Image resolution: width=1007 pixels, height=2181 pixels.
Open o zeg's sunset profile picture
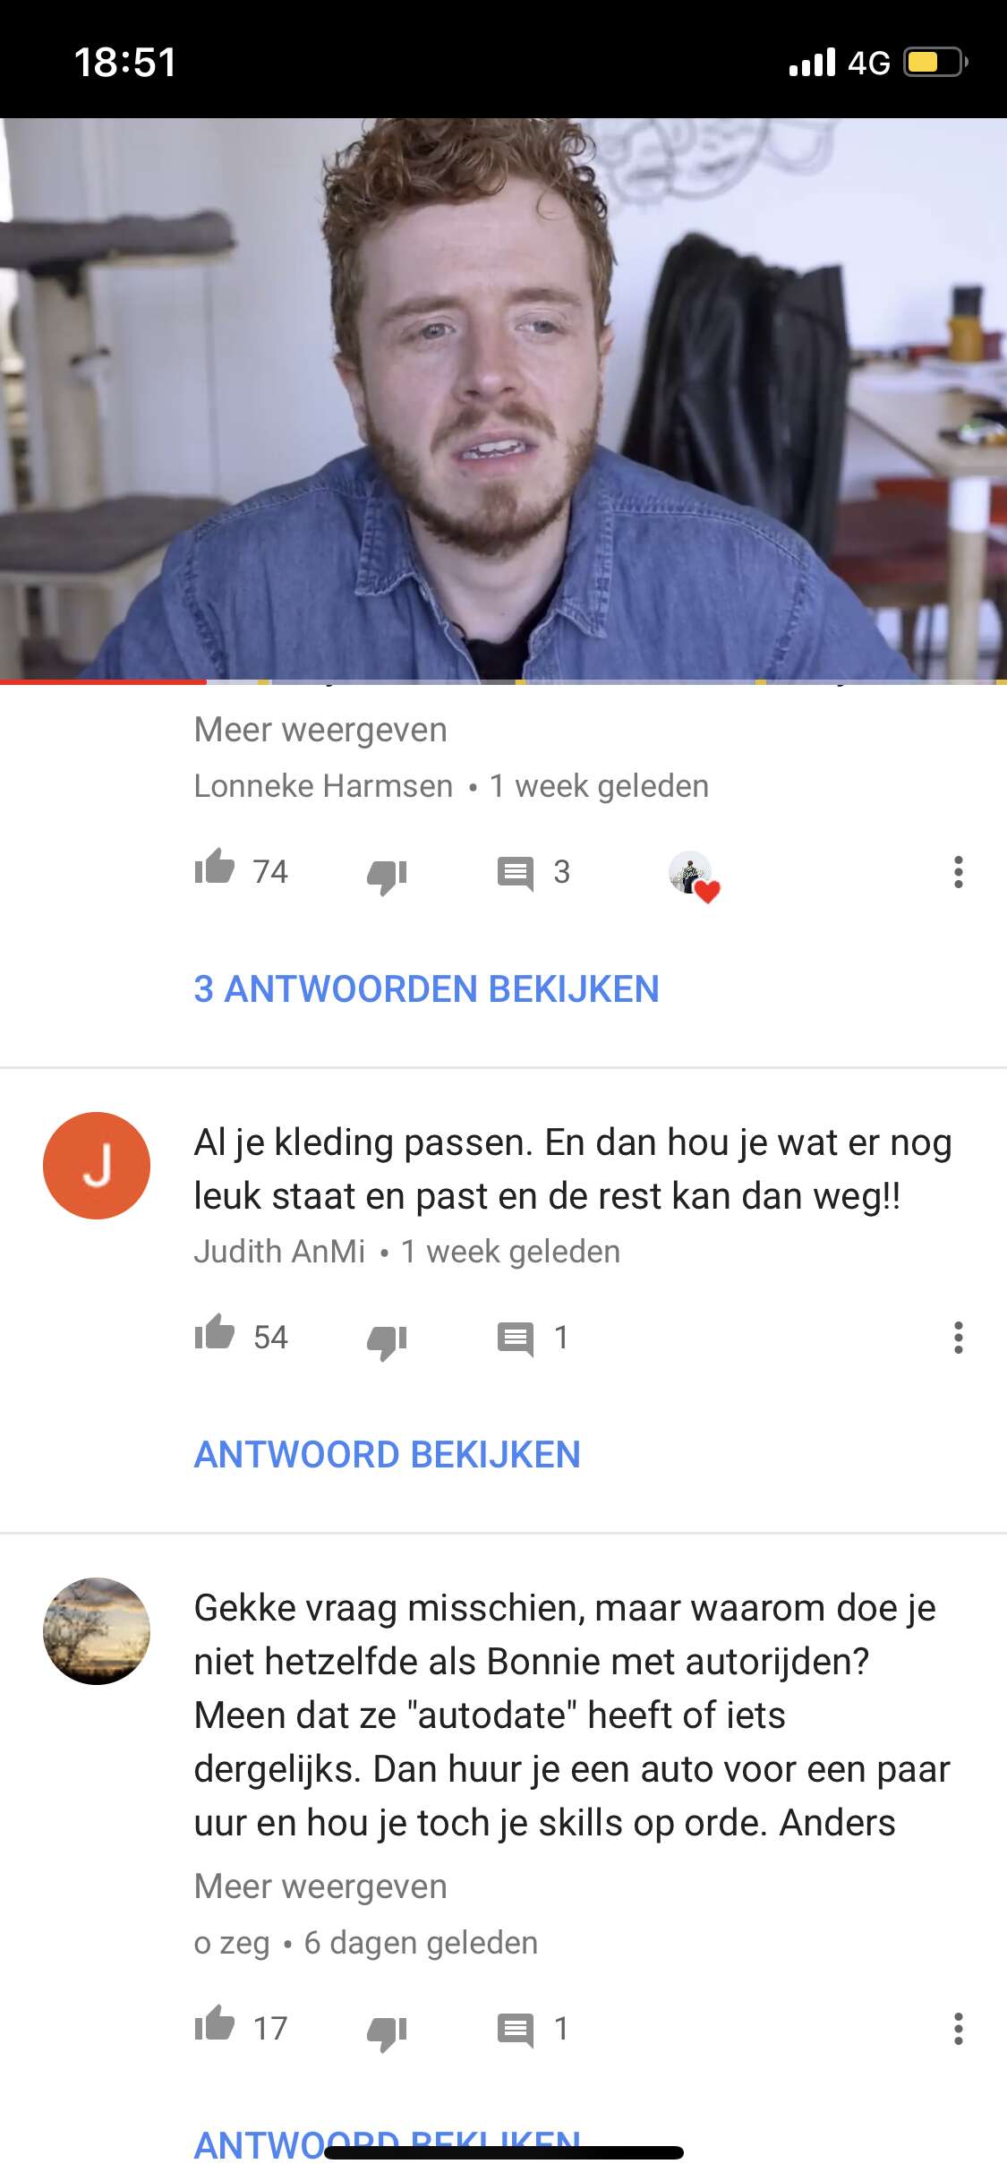click(x=97, y=1631)
